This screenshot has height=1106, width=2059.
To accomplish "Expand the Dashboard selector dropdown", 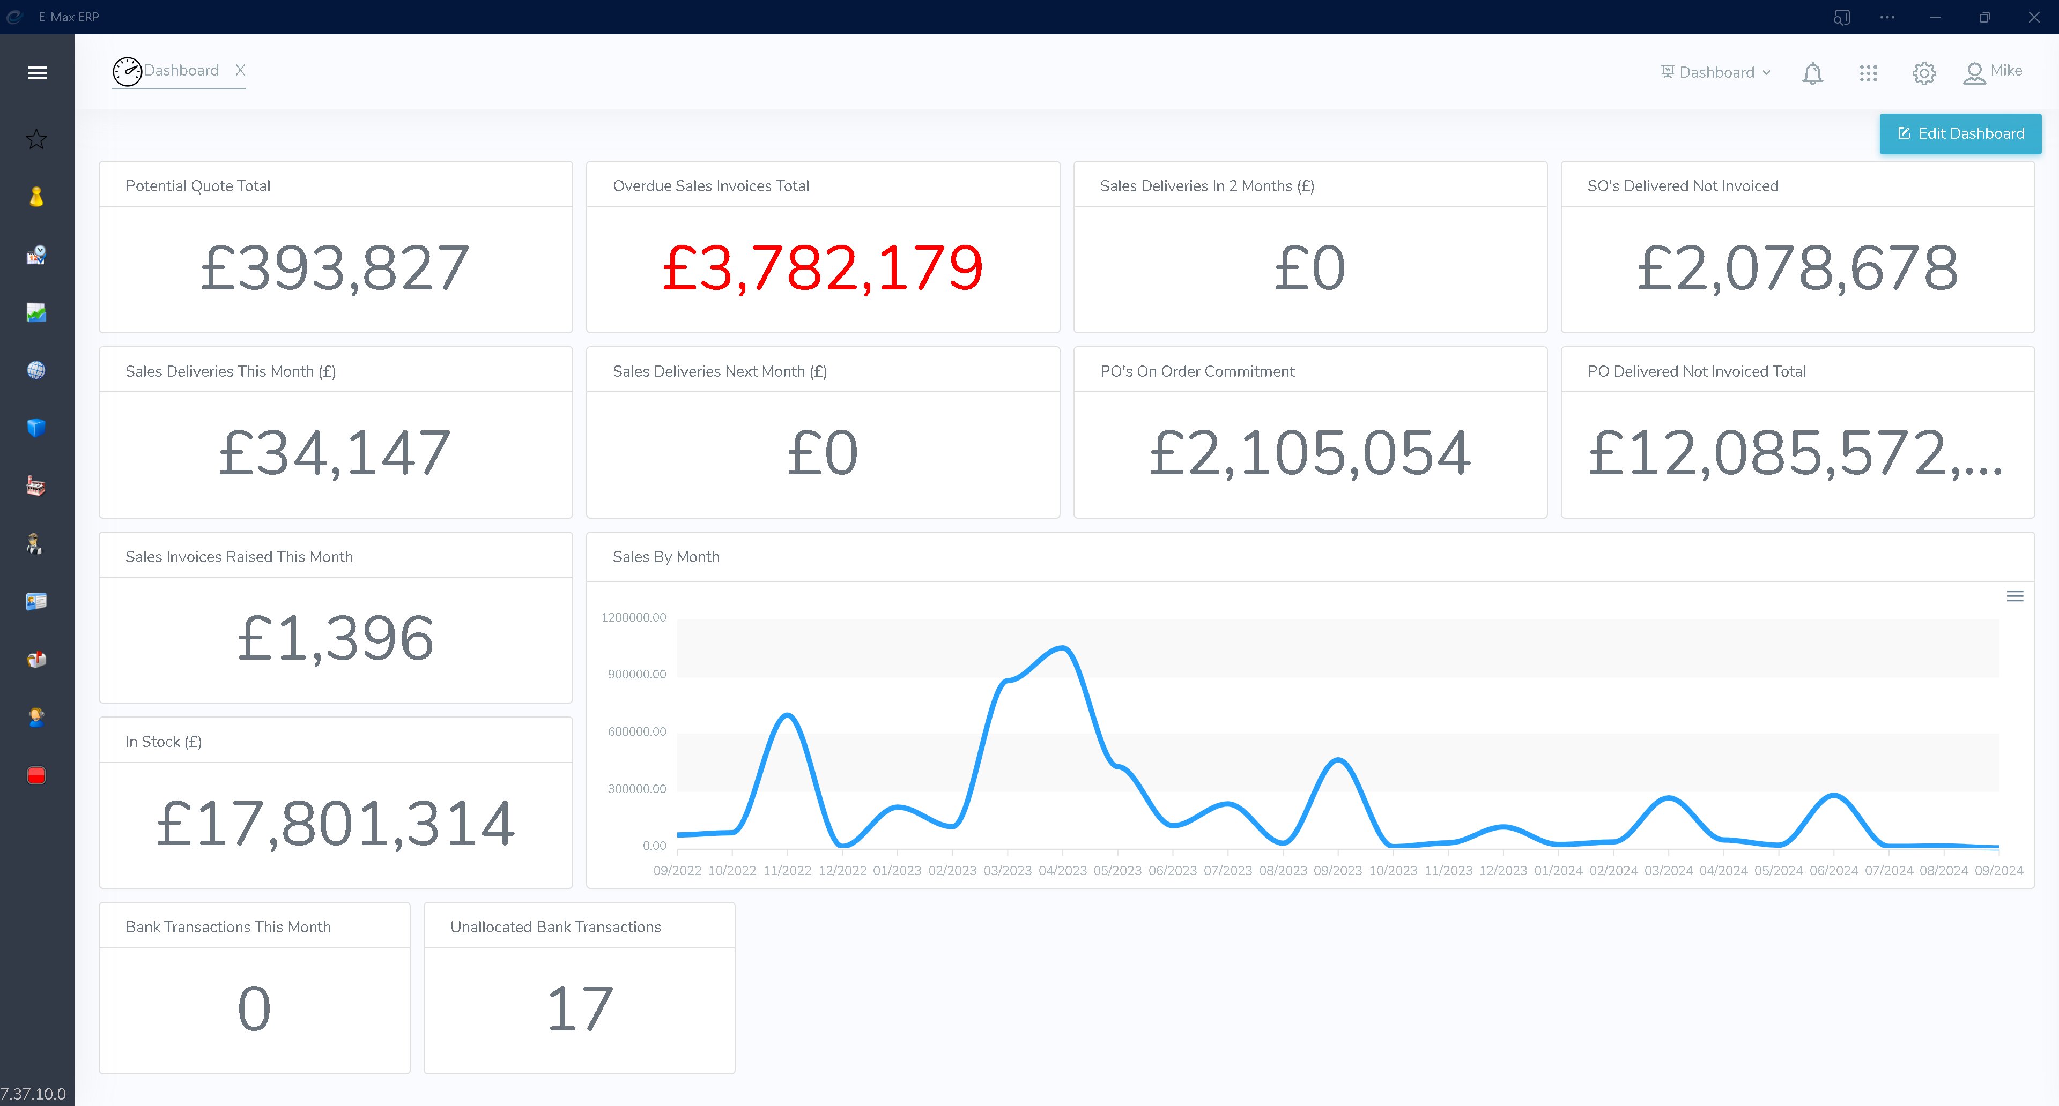I will 1716,73.
